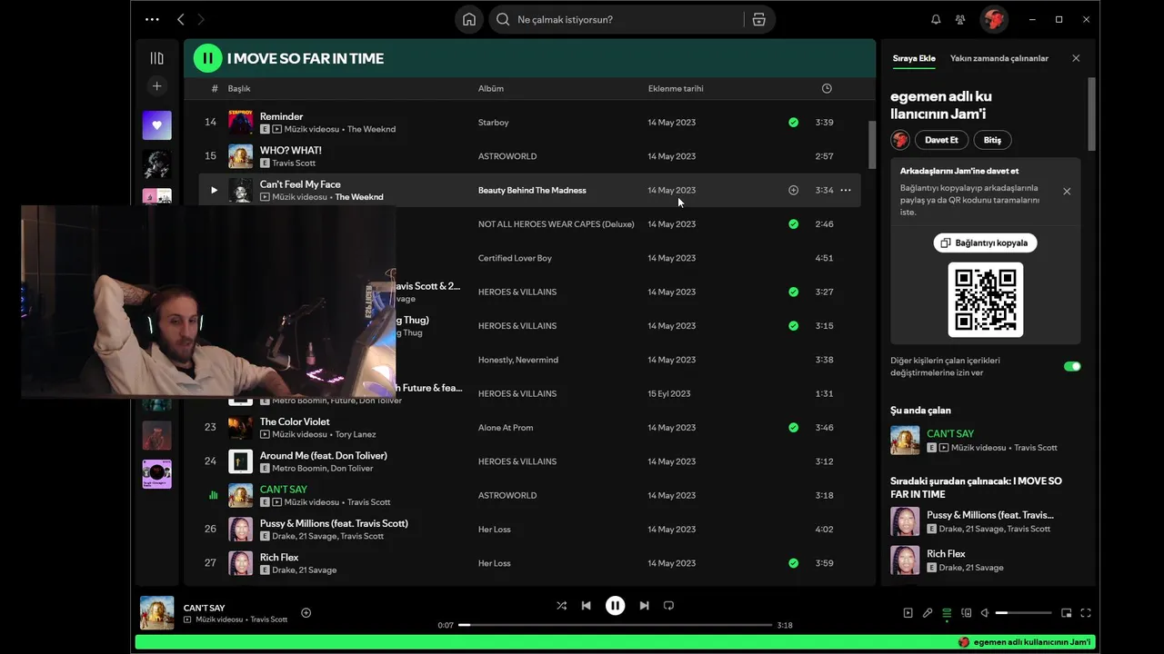1164x654 pixels.
Task: Open notifications bell icon
Action: click(936, 19)
